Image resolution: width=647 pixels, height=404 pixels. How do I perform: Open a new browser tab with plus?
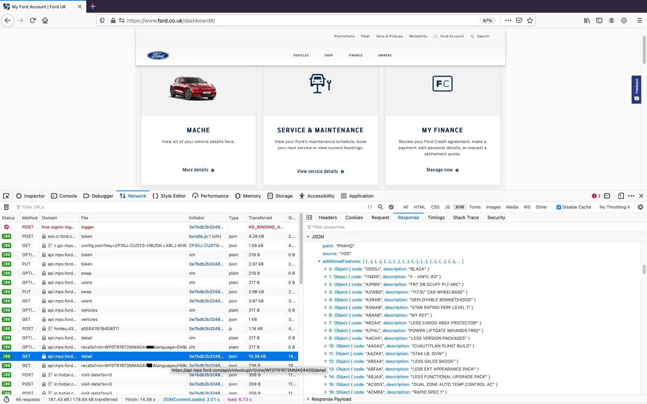93,6
